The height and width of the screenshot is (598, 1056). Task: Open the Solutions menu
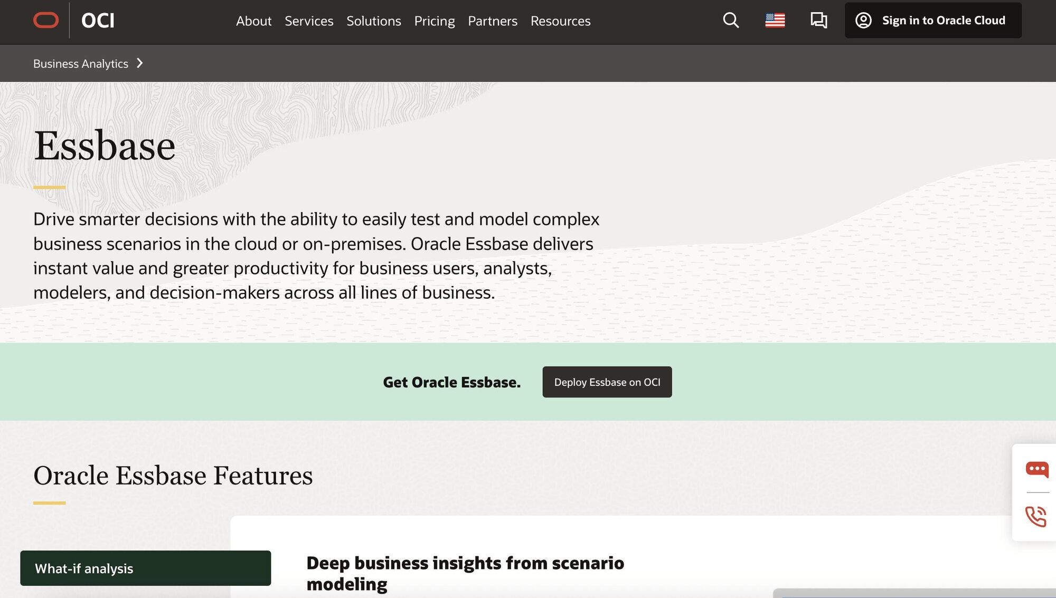(x=374, y=21)
